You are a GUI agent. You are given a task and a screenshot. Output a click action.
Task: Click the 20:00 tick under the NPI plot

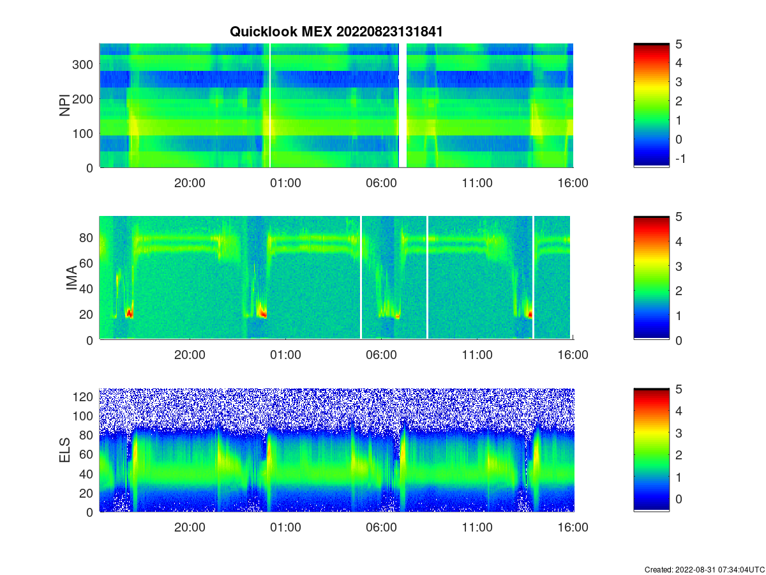[190, 183]
